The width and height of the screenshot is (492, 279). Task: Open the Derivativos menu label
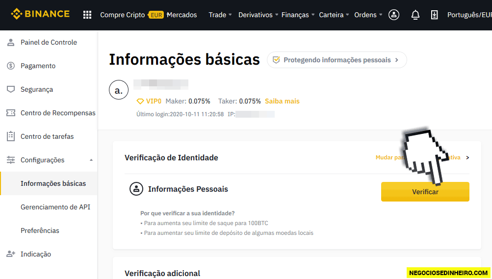(x=256, y=15)
